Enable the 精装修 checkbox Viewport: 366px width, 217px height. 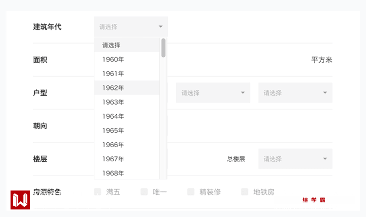click(191, 192)
